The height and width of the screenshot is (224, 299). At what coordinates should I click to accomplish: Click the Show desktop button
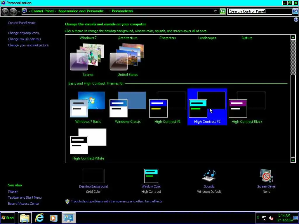point(295,218)
